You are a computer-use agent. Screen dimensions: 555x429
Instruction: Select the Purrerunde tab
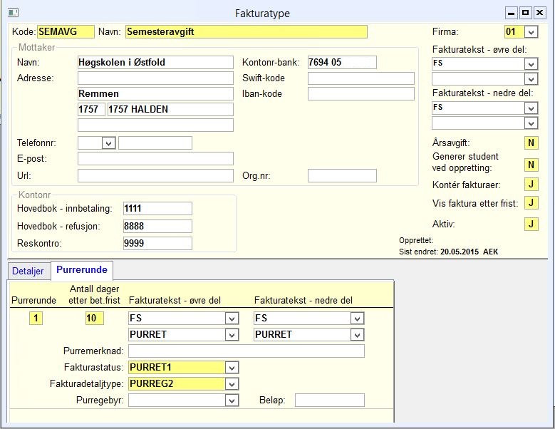pyautogui.click(x=82, y=270)
